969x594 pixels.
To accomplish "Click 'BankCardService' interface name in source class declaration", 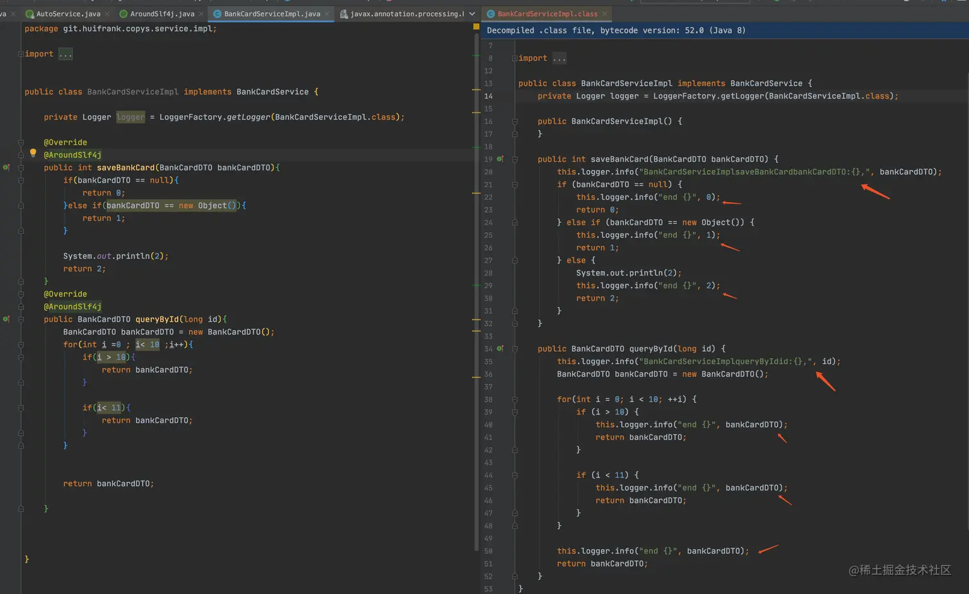I will coord(272,92).
